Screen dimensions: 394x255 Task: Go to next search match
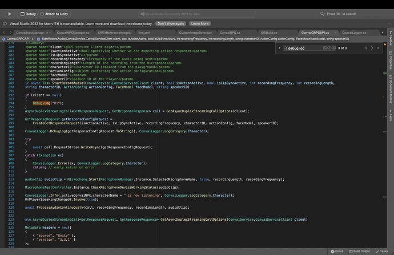372,48
